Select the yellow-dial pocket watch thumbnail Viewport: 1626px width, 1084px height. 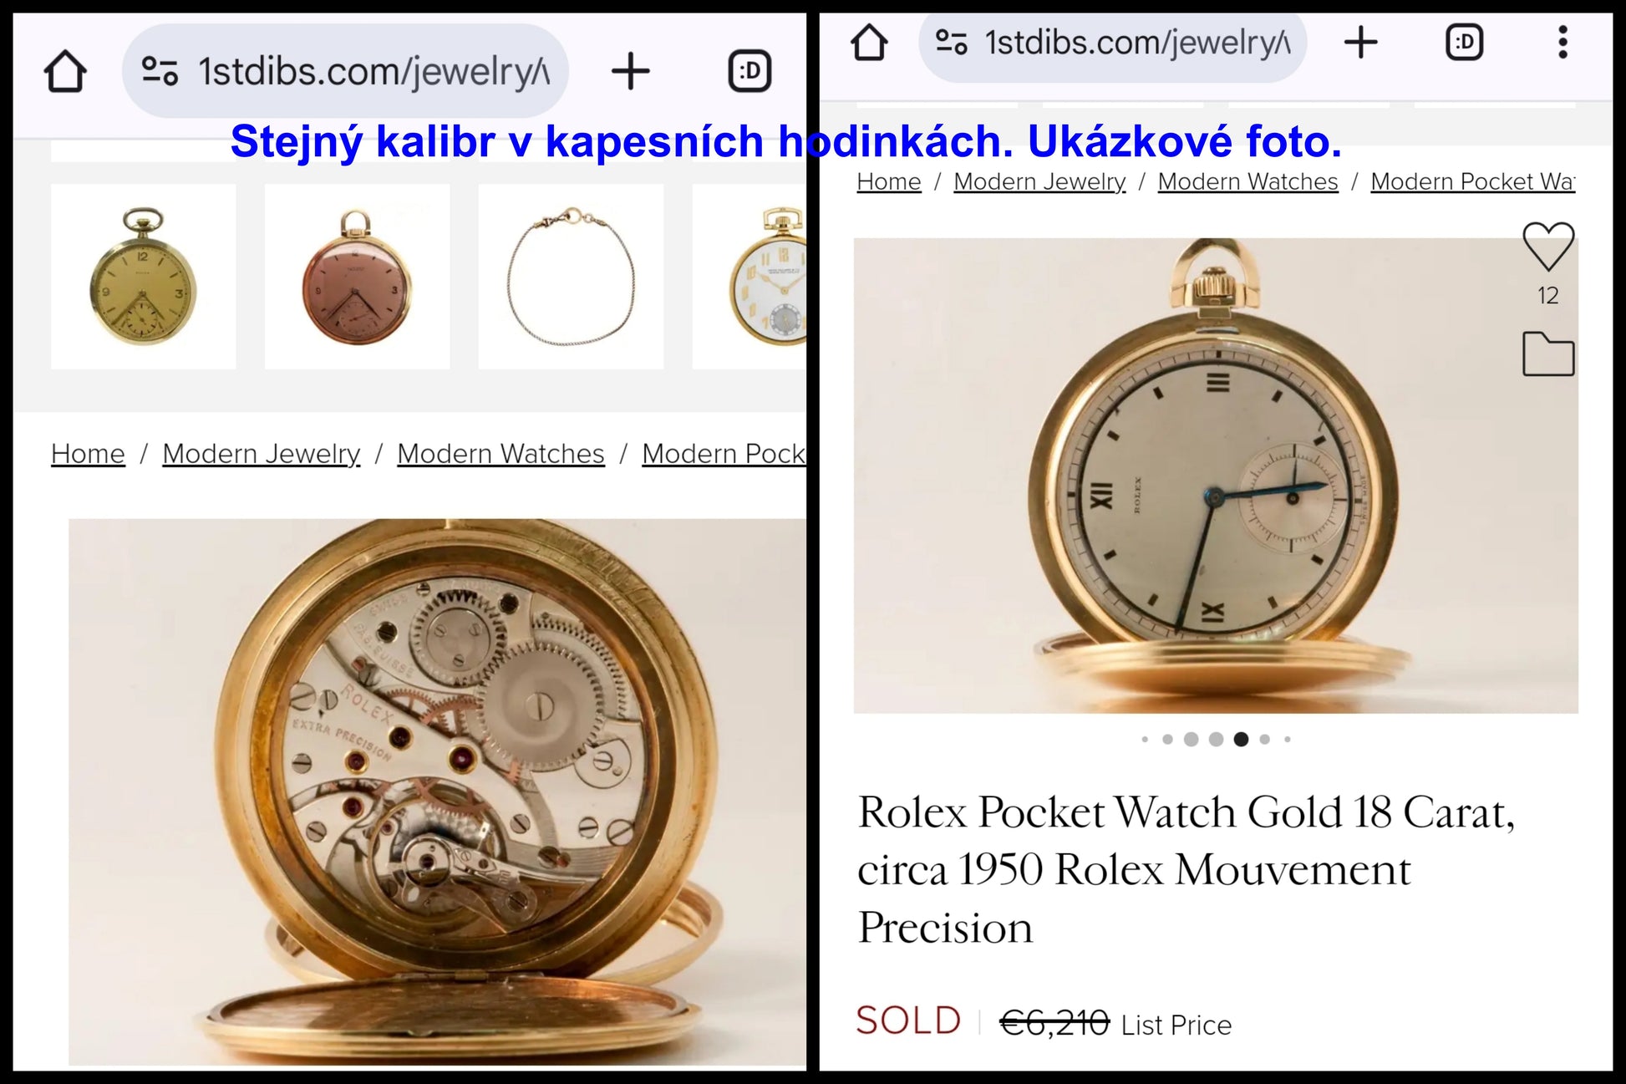[x=143, y=277]
